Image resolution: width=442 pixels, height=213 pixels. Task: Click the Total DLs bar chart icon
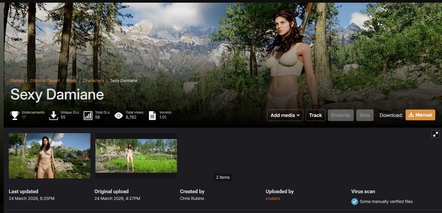(88, 115)
